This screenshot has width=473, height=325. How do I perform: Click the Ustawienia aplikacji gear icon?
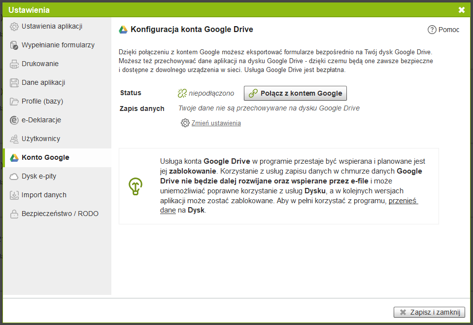[x=14, y=27]
